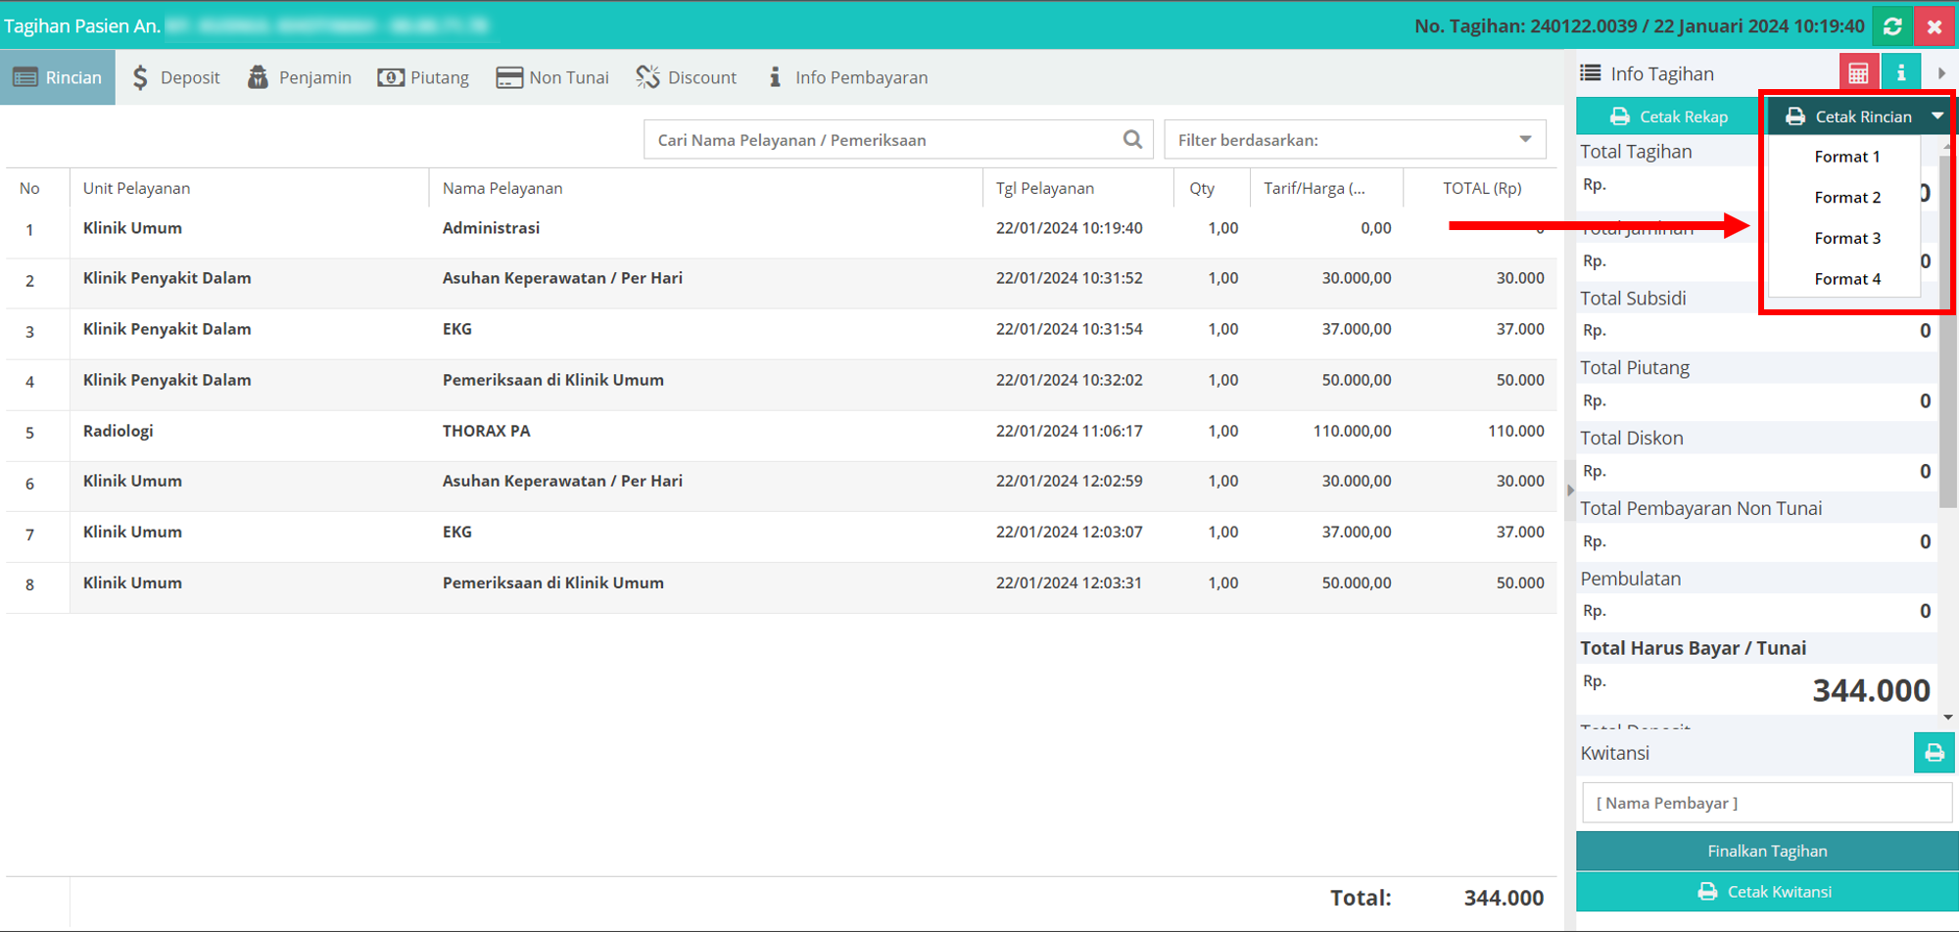Click the TOTAL (Rp) column header
1959x932 pixels.
coord(1482,188)
